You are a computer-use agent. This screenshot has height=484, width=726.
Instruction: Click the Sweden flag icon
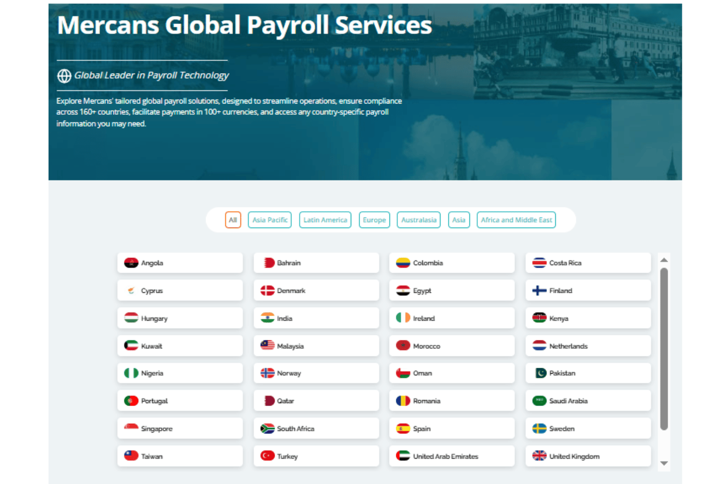coord(539,429)
